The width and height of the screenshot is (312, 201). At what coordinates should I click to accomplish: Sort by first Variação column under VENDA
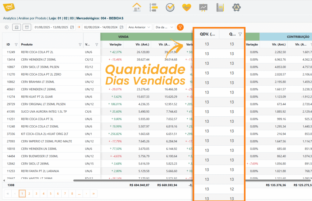(x=115, y=45)
